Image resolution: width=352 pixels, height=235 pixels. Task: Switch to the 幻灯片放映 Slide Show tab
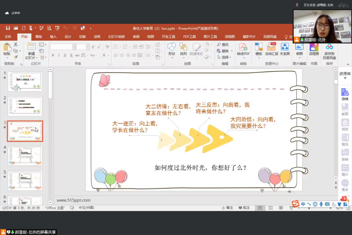point(116,37)
